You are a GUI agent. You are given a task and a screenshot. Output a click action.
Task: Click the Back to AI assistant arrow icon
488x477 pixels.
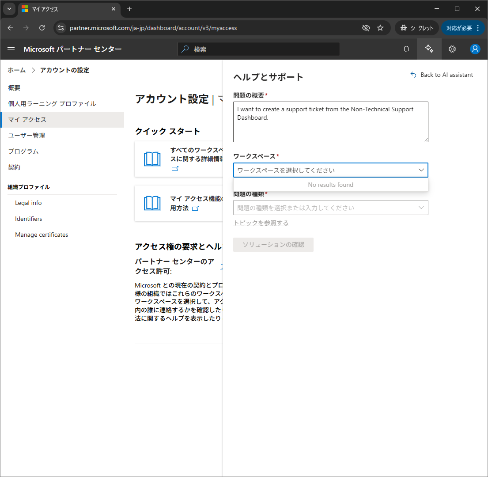413,75
